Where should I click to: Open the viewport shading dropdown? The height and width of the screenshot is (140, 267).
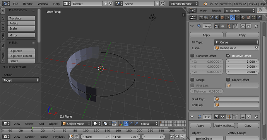tap(97, 124)
